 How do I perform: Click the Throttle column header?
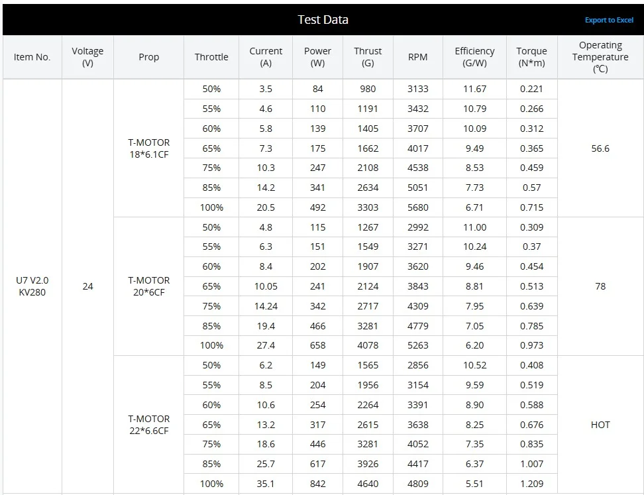(211, 57)
